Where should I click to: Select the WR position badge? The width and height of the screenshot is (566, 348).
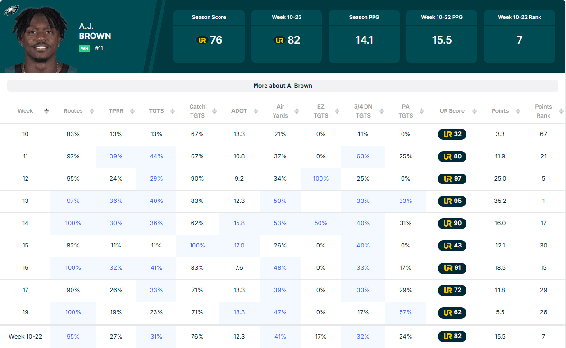tap(84, 48)
